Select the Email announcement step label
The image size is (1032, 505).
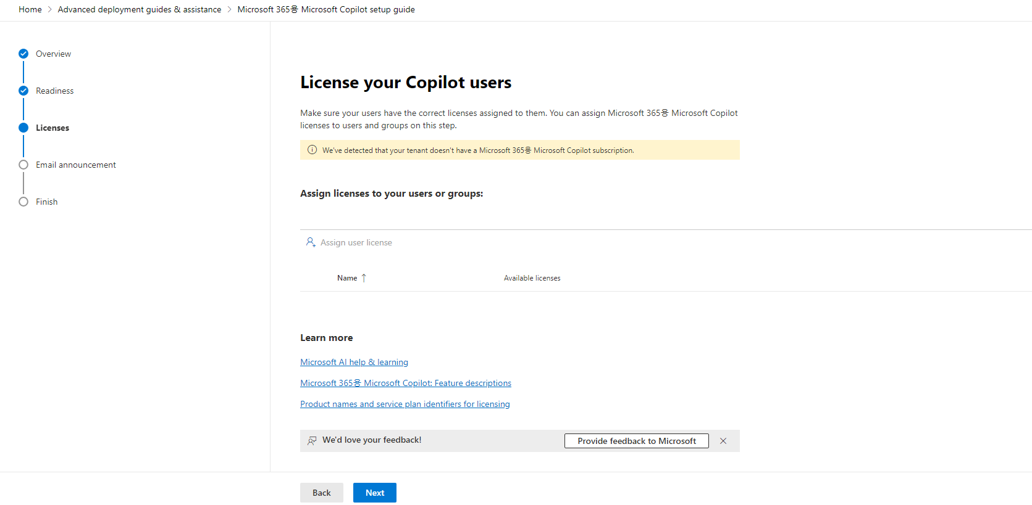click(x=76, y=165)
